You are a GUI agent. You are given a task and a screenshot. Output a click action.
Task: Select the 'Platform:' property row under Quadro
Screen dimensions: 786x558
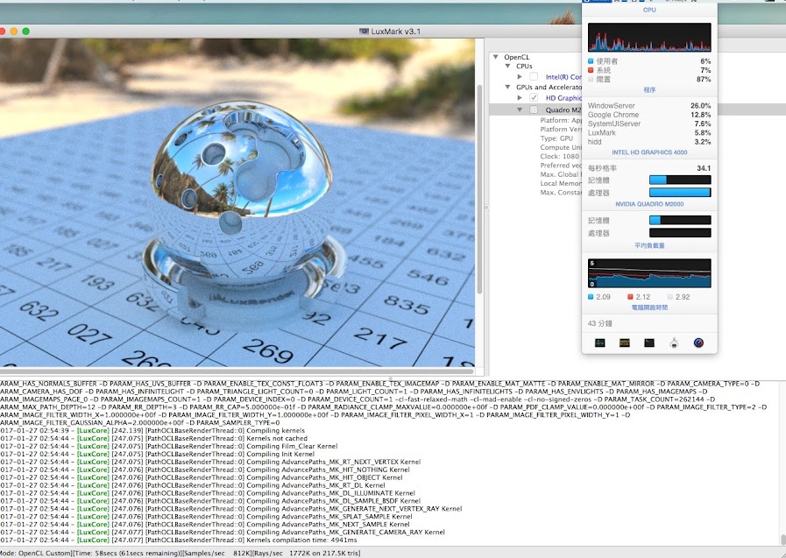tap(561, 120)
